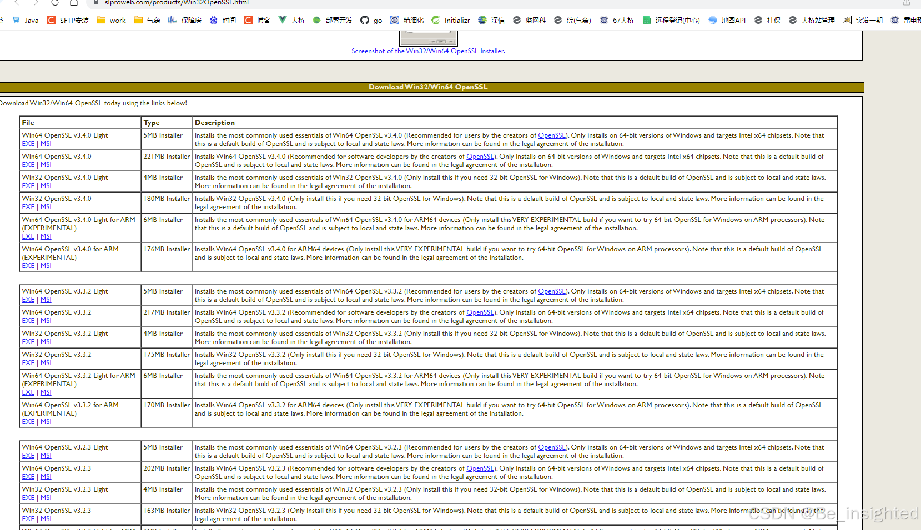
Task: Open the 远程登记(中心) bookmark
Action: (671, 21)
